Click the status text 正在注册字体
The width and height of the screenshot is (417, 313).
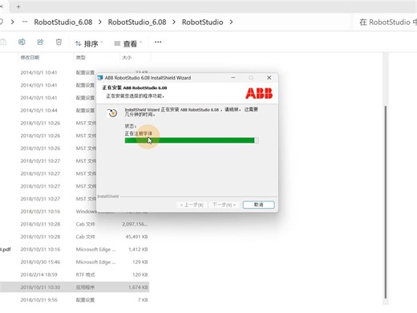pyautogui.click(x=139, y=133)
